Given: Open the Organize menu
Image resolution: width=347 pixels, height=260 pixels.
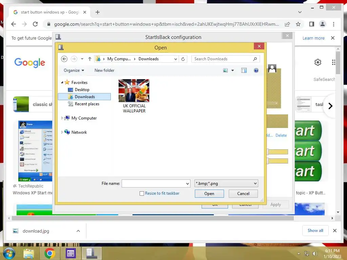Looking at the screenshot, I should pos(74,70).
